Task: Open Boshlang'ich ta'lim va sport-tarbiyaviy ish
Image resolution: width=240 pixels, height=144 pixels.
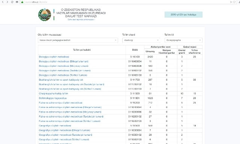Action: pyautogui.click(x=61, y=80)
